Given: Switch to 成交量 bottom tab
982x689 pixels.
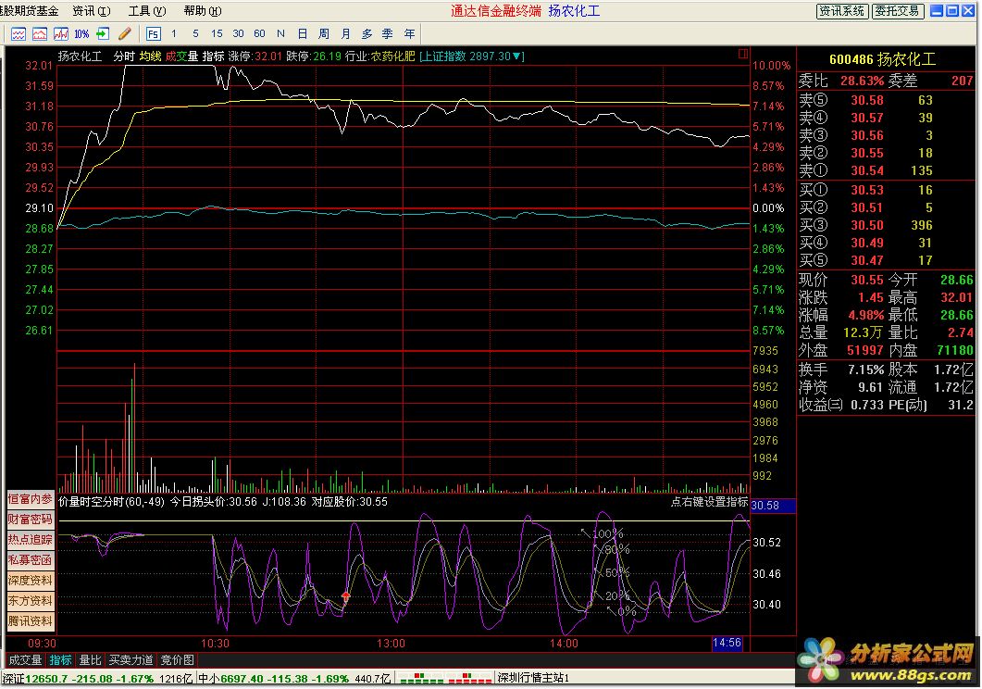Looking at the screenshot, I should 25,660.
